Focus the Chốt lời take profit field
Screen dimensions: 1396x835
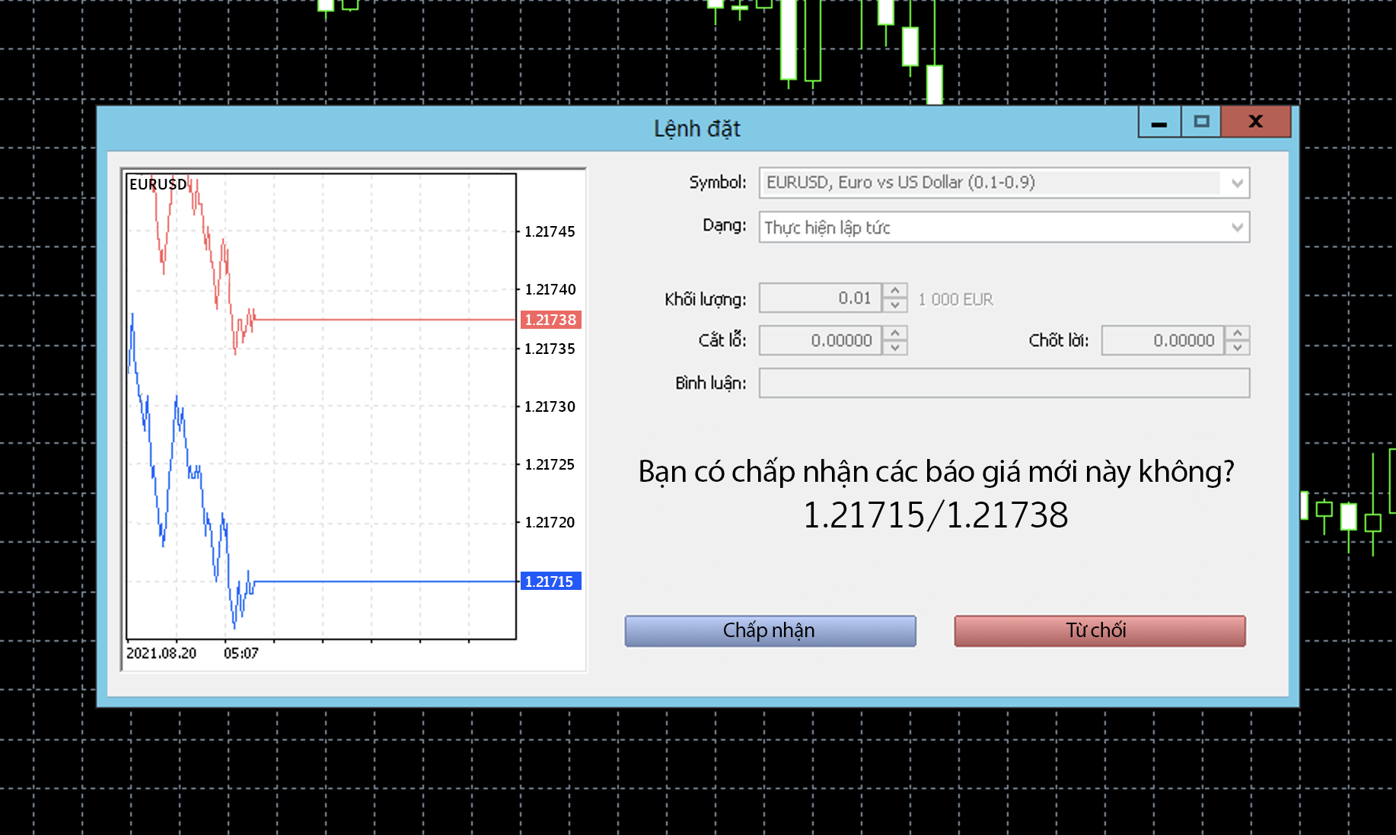point(1163,340)
